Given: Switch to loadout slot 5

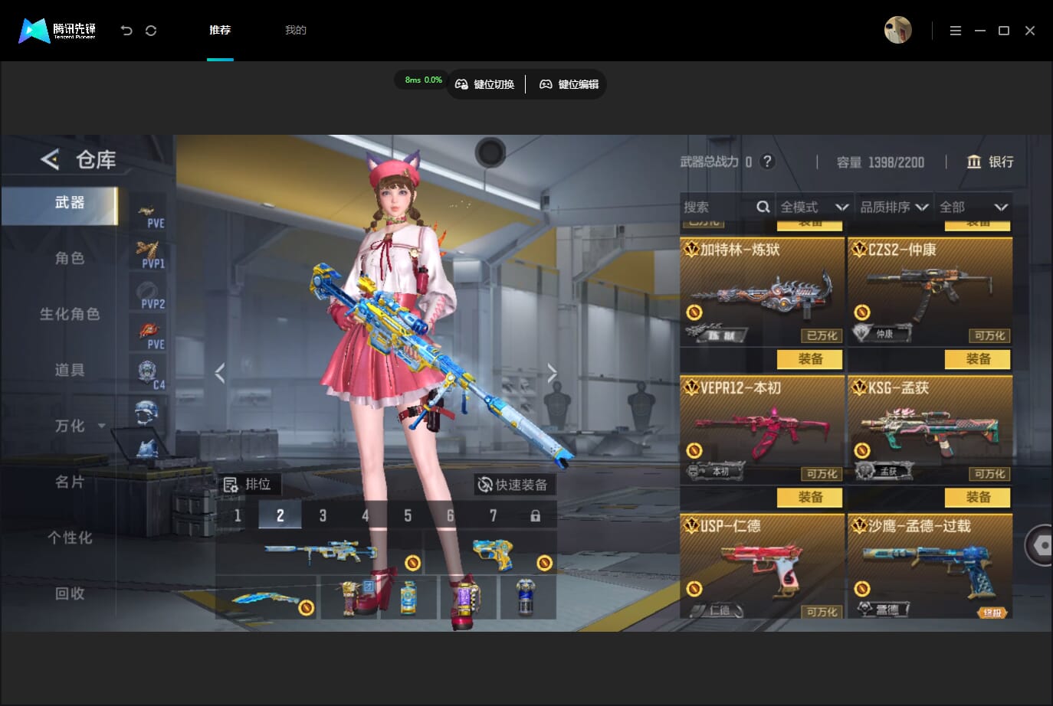Looking at the screenshot, I should [x=408, y=515].
